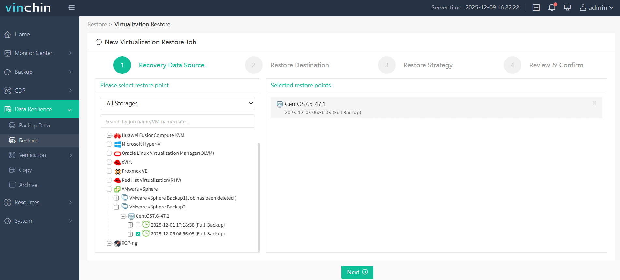The height and width of the screenshot is (280, 620).
Task: Expand the Backup menu
Action: point(40,72)
